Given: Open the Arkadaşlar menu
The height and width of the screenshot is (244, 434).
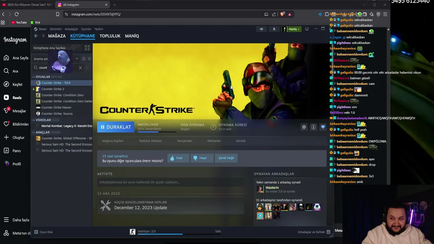Looking at the screenshot, I should (71, 29).
